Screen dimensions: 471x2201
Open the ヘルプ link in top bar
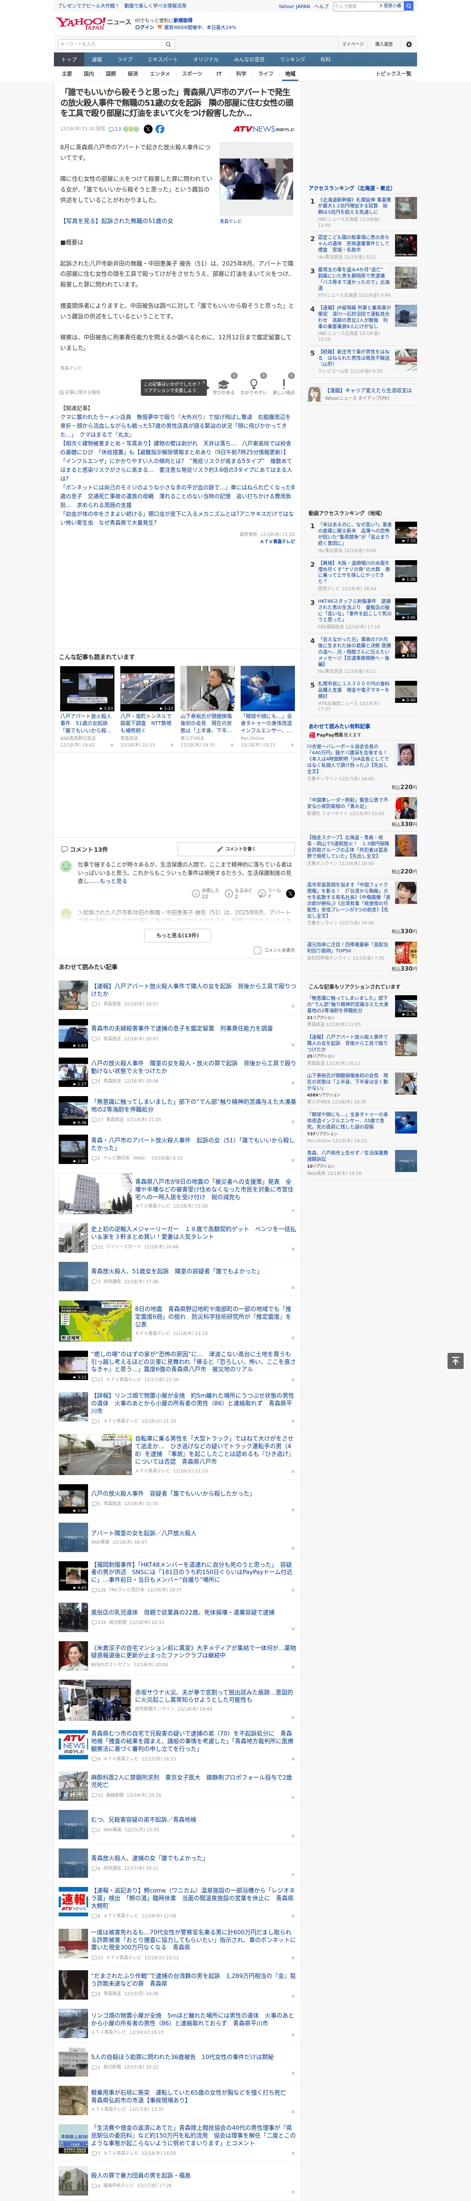[321, 6]
